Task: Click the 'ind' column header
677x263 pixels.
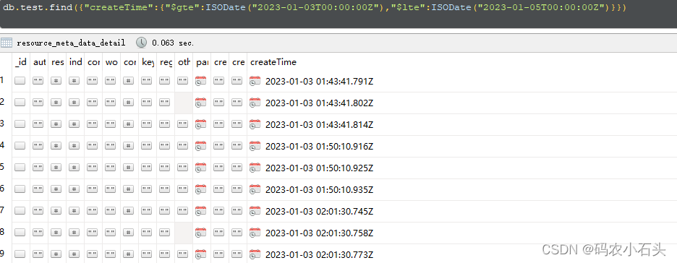Action: coord(75,62)
